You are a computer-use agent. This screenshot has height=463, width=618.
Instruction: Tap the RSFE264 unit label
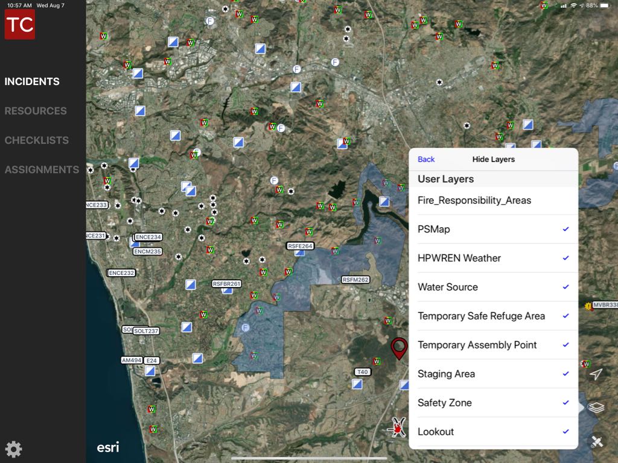(x=300, y=246)
